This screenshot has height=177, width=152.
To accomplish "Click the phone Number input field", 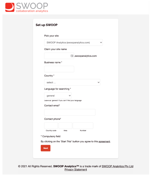I will 83,125.
